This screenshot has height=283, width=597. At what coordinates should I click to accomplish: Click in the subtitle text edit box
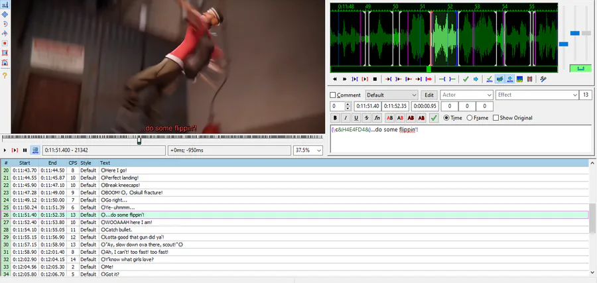point(461,139)
